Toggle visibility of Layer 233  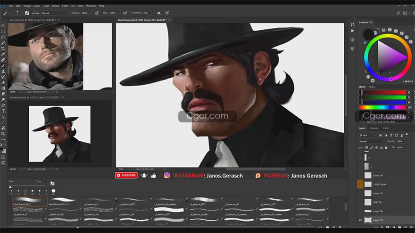[x=360, y=220]
